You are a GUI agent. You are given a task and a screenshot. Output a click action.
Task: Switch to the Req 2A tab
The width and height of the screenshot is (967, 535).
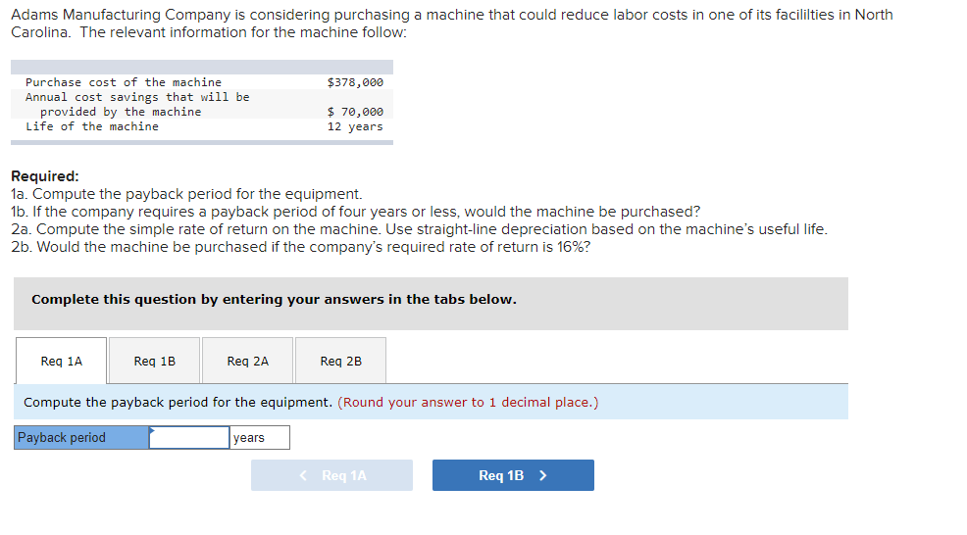click(247, 361)
